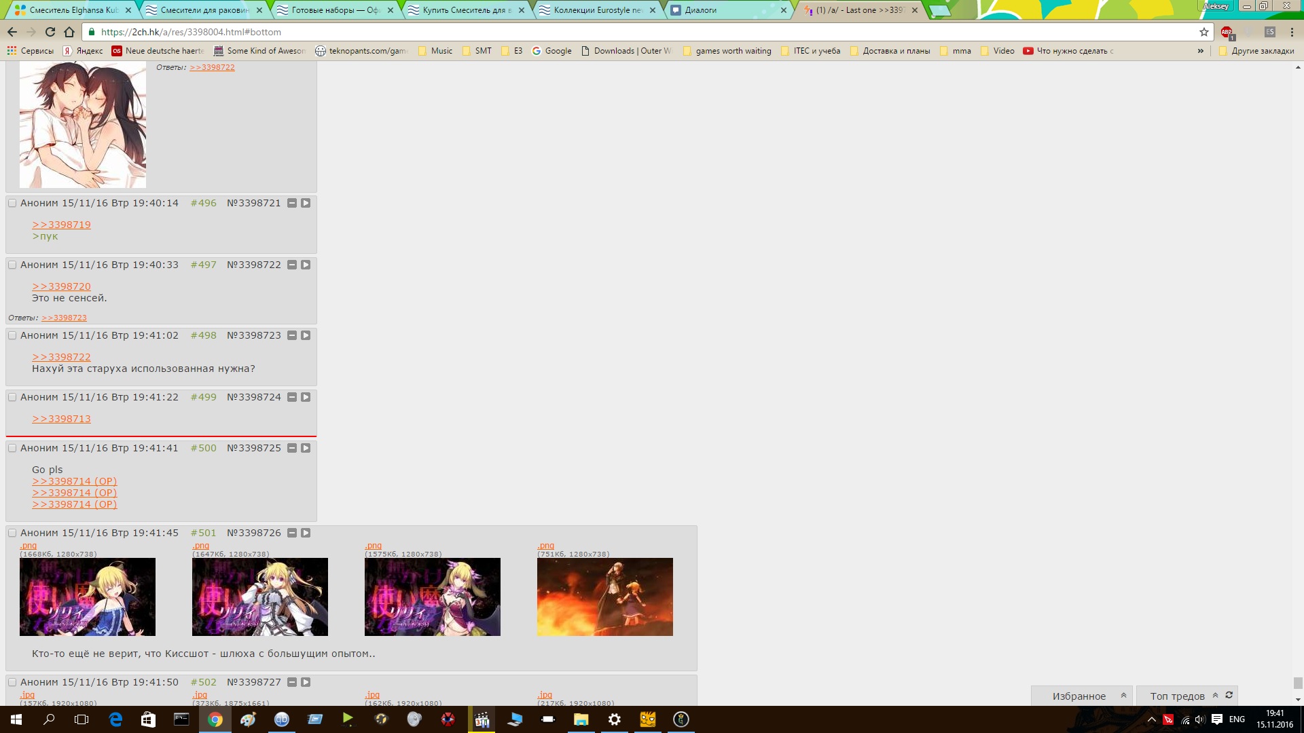The height and width of the screenshot is (733, 1304).
Task: Expand the Топ тредов panel chevron
Action: coord(1215,696)
